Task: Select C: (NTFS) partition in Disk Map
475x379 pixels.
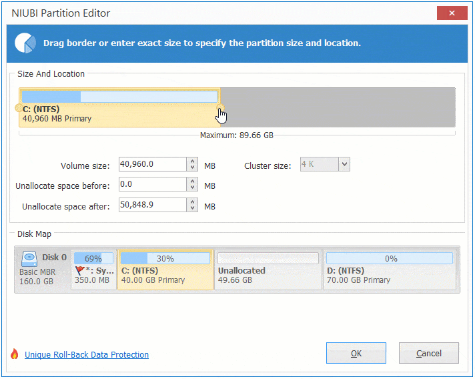Action: tap(165, 275)
